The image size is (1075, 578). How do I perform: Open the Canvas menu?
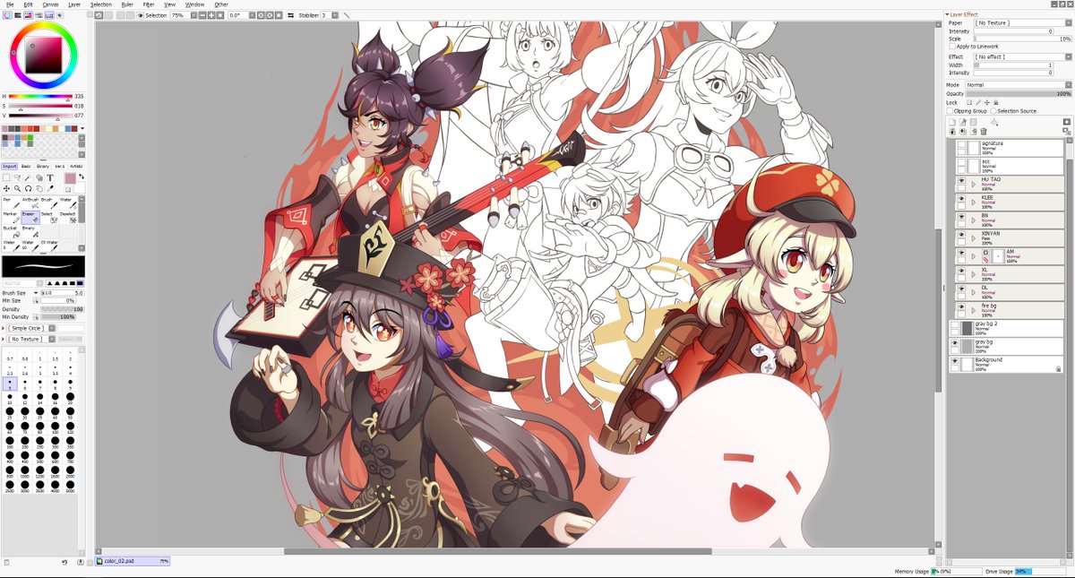(x=51, y=4)
